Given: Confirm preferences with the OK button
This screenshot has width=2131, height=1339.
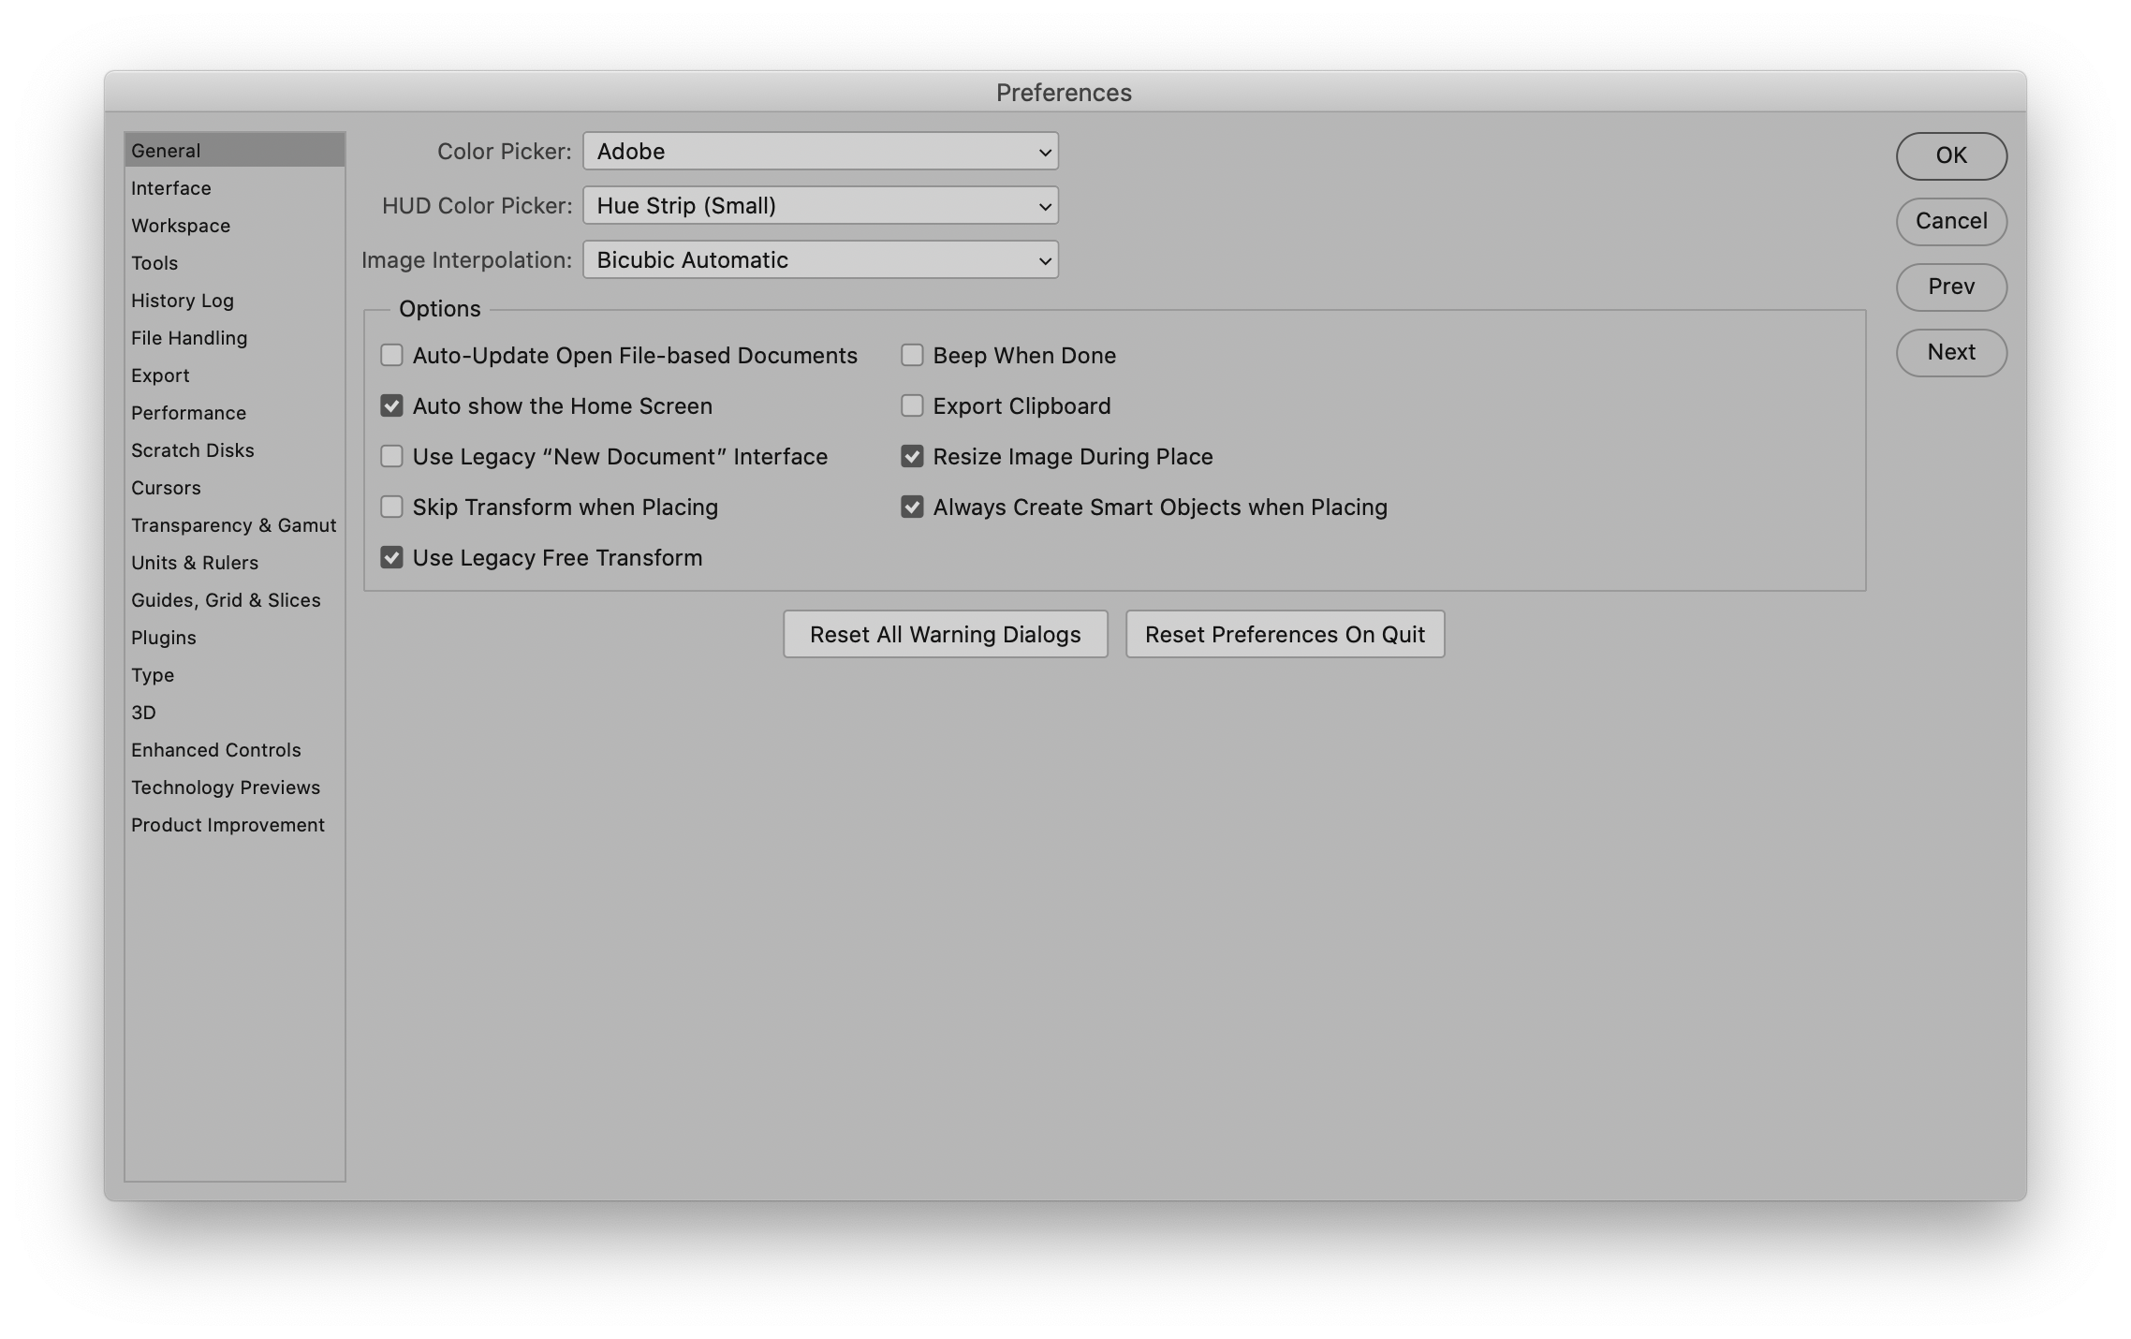Looking at the screenshot, I should tap(1951, 155).
